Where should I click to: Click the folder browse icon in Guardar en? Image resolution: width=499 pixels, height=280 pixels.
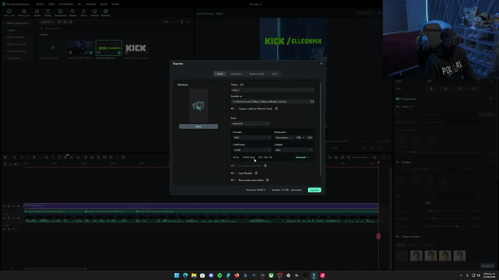pyautogui.click(x=312, y=101)
